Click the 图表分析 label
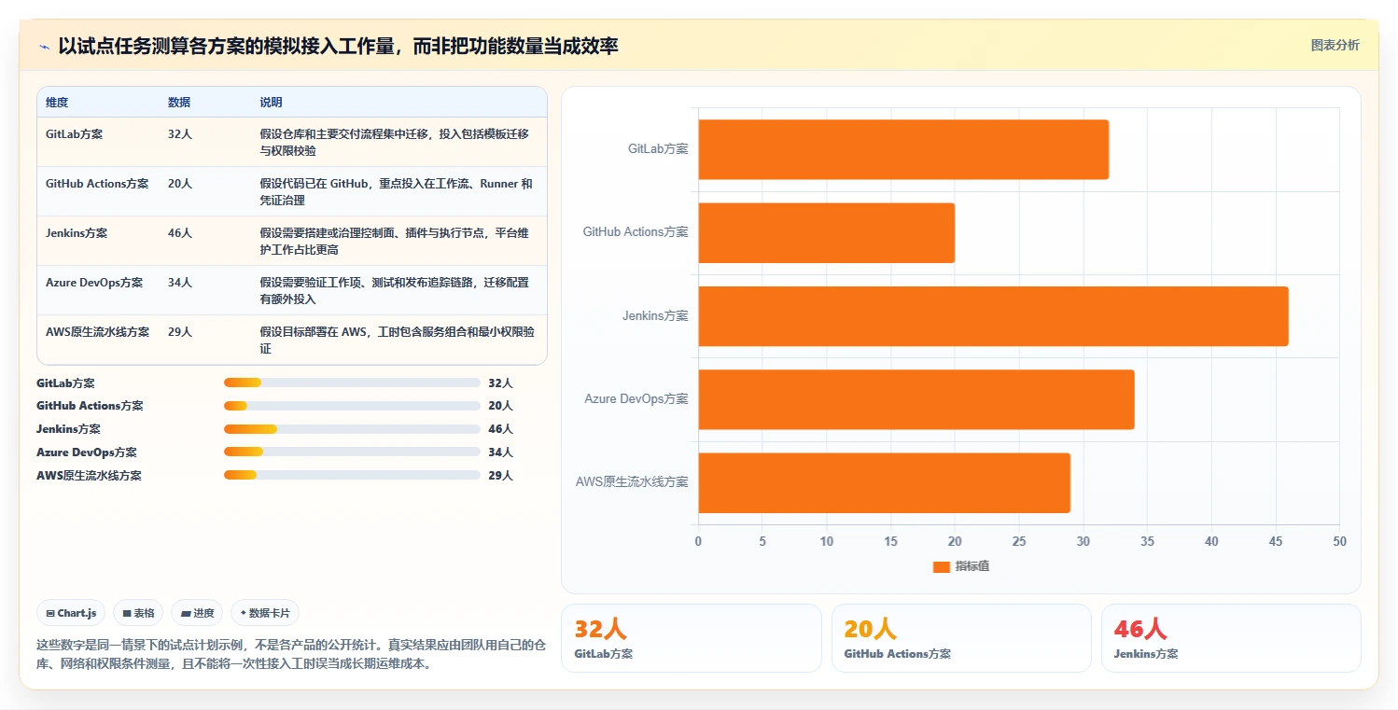This screenshot has height=710, width=1398. pyautogui.click(x=1335, y=46)
